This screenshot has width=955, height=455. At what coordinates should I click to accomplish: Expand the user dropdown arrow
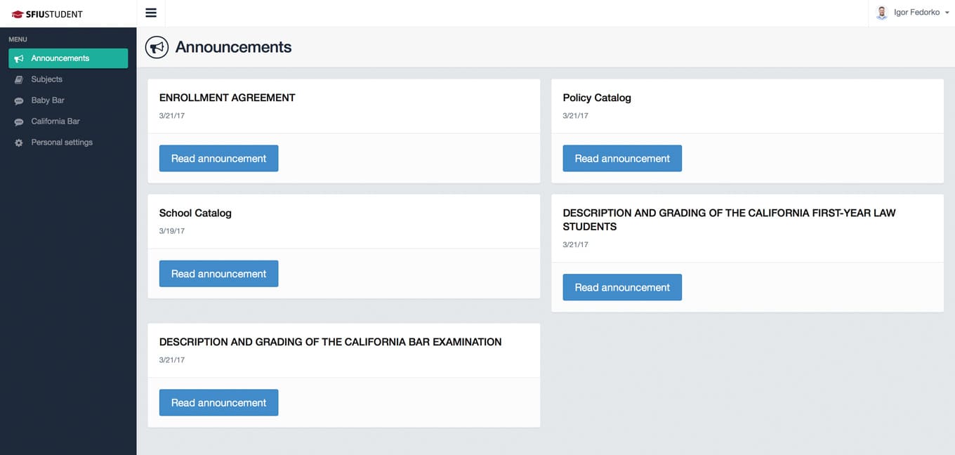pos(947,13)
